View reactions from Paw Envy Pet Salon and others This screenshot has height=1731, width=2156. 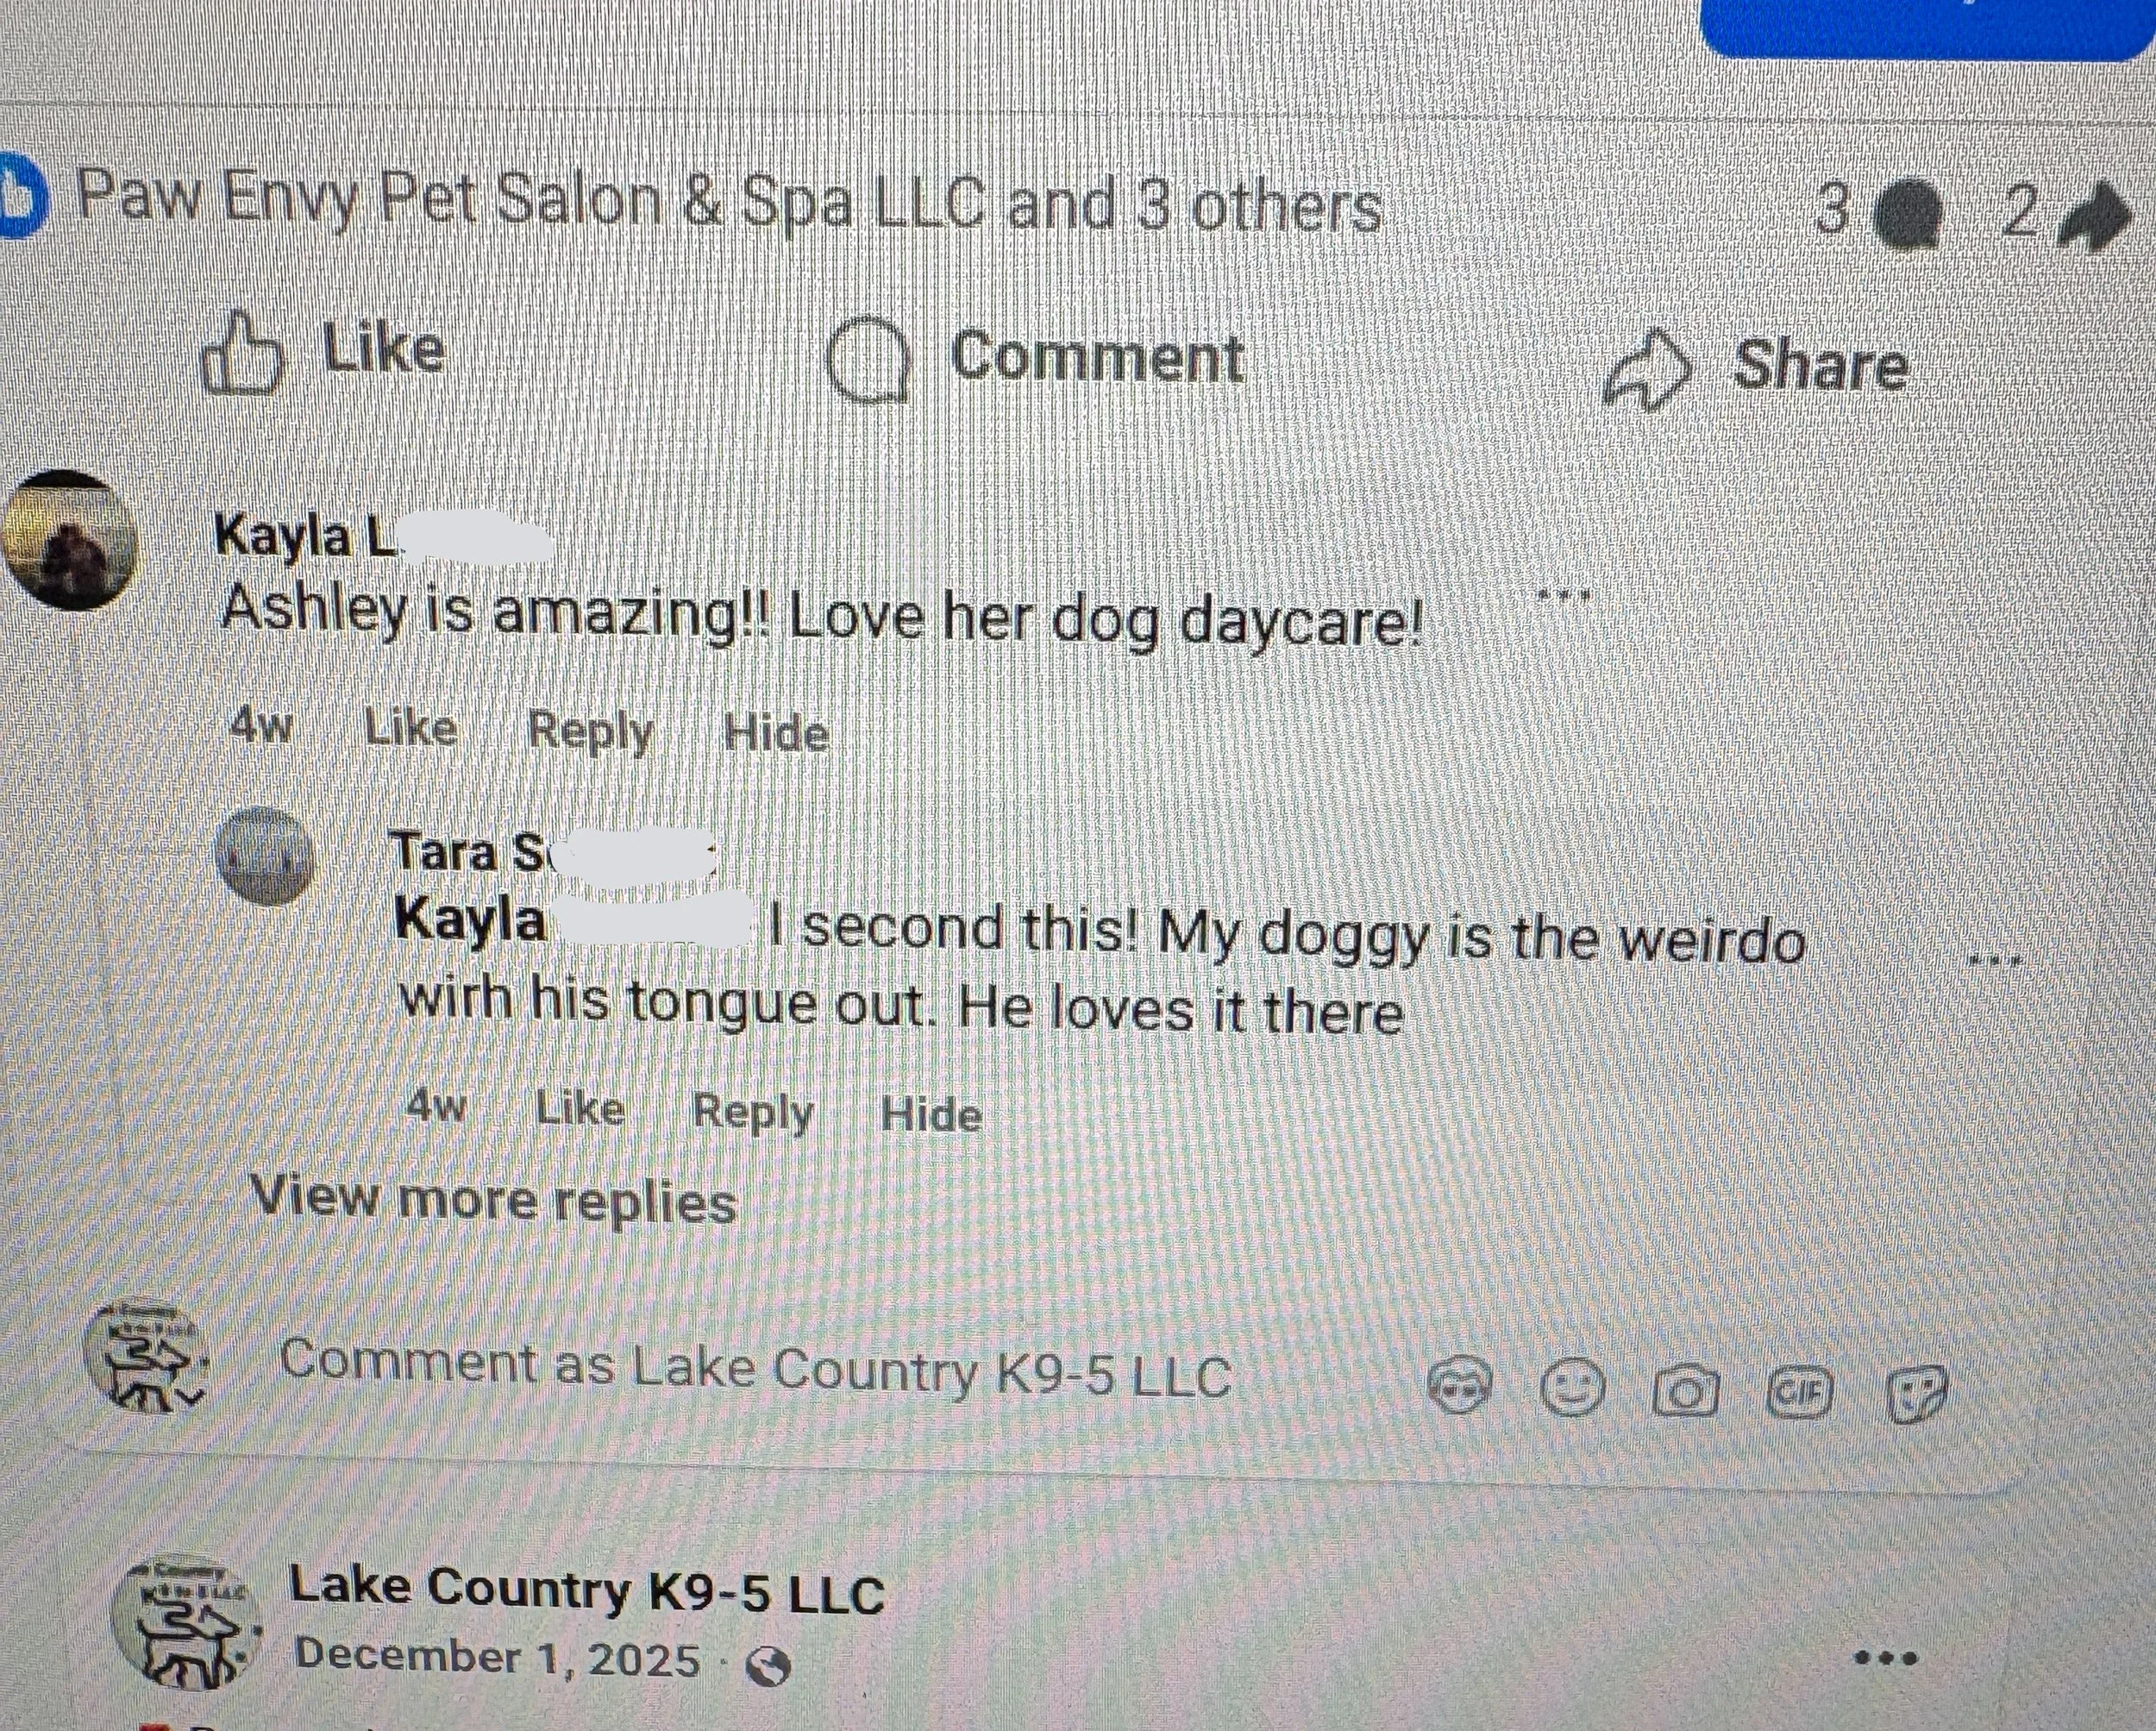pyautogui.click(x=730, y=203)
